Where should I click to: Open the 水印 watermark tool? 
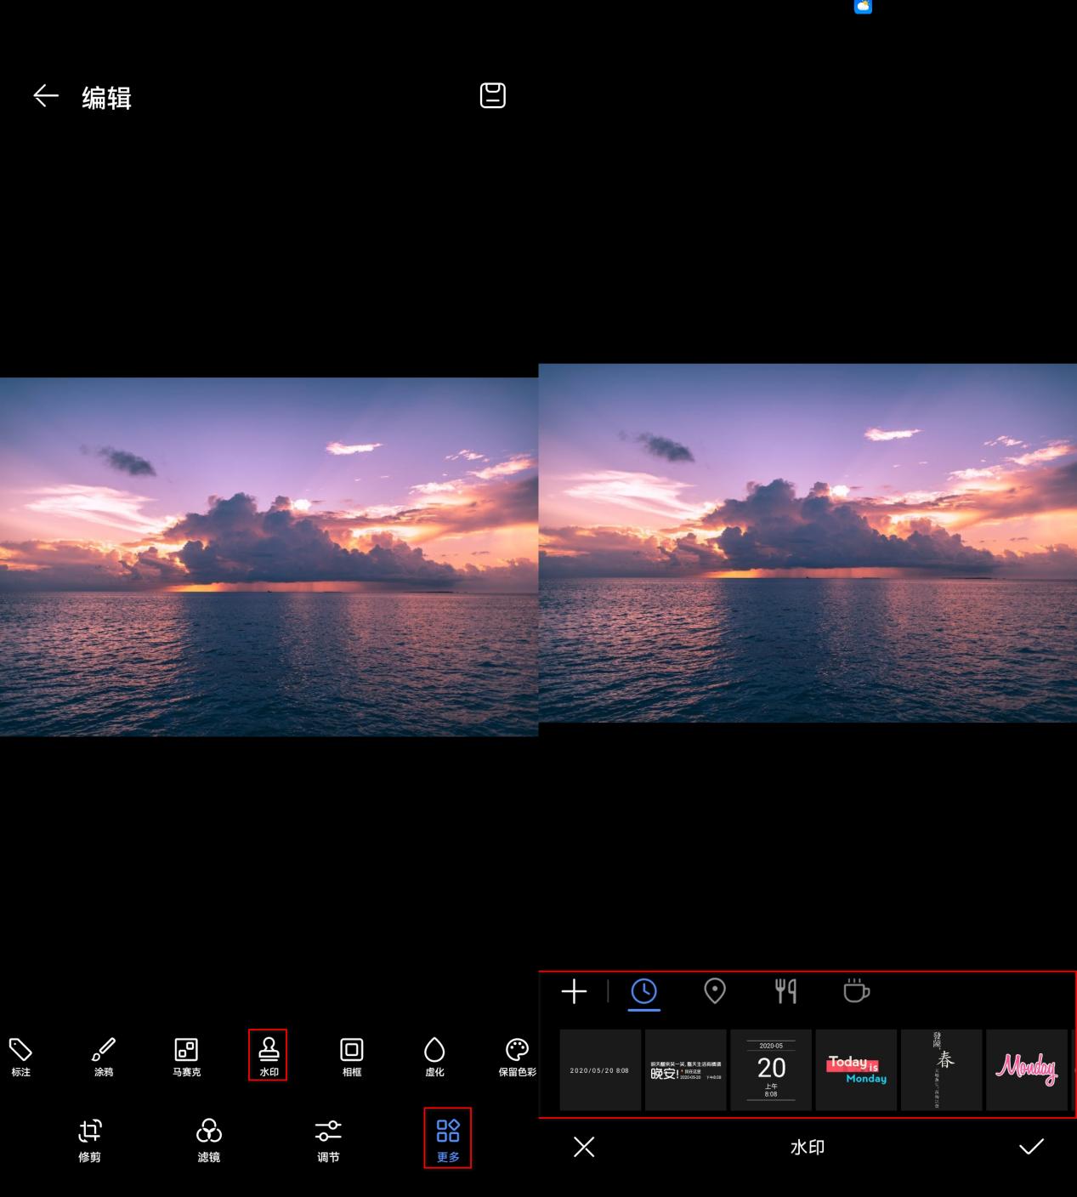[269, 1056]
